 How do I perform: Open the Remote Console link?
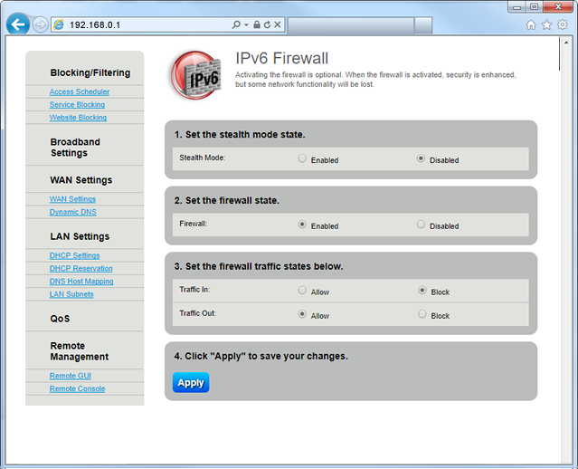tap(77, 388)
